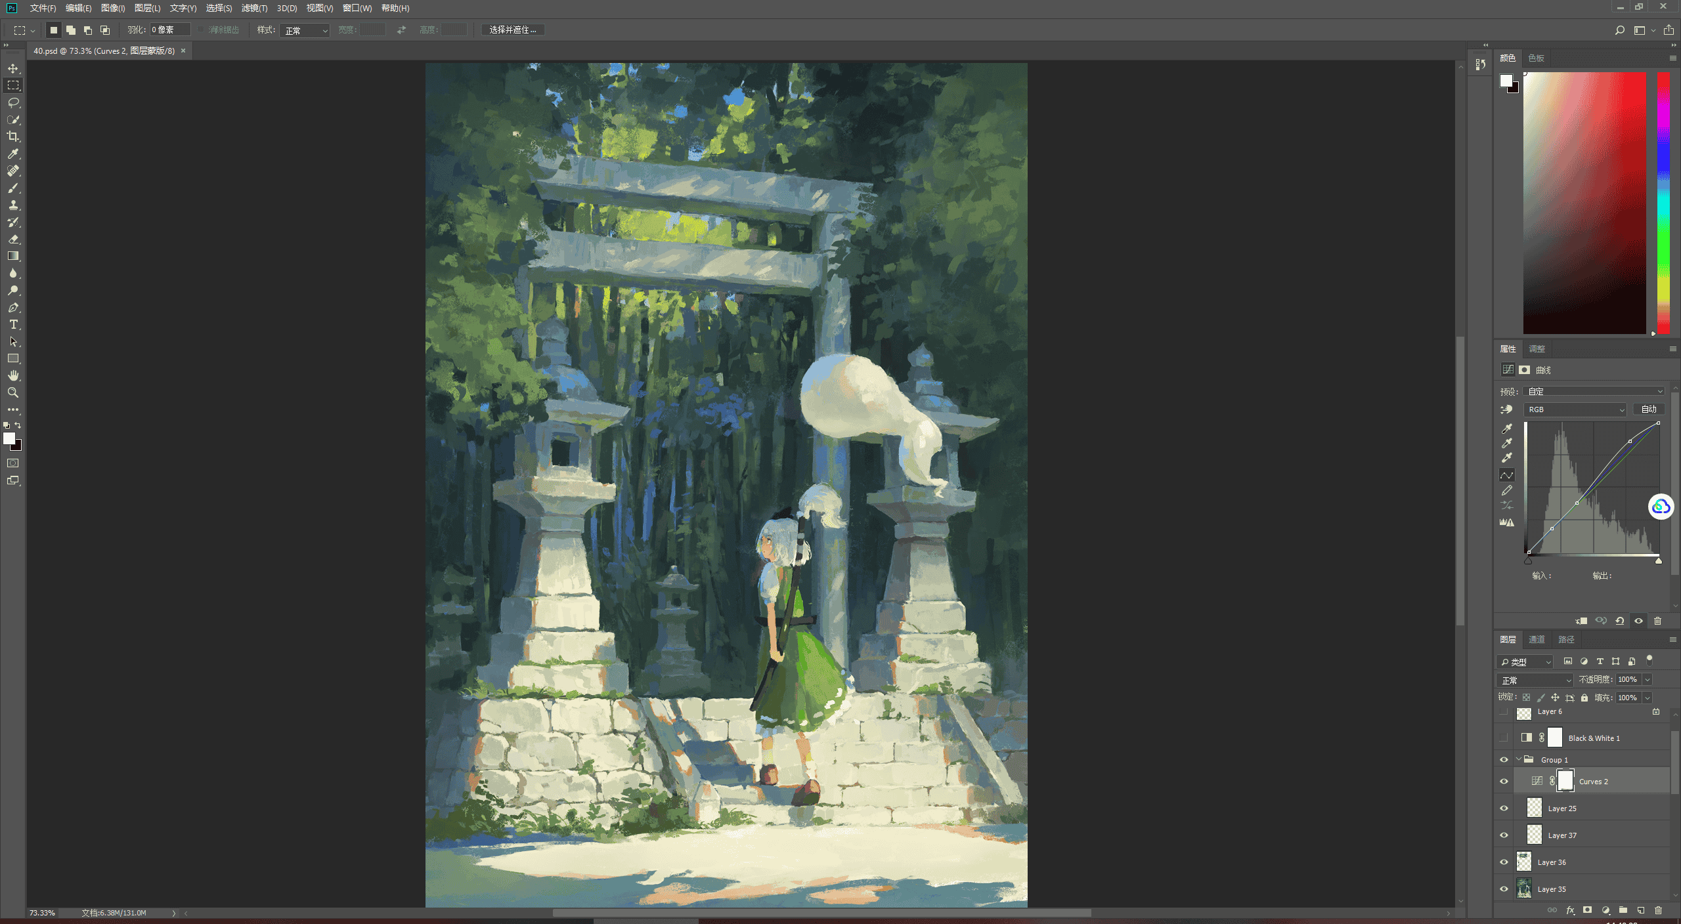The image size is (1681, 924).
Task: Choose the Hand tool
Action: pyautogui.click(x=13, y=375)
